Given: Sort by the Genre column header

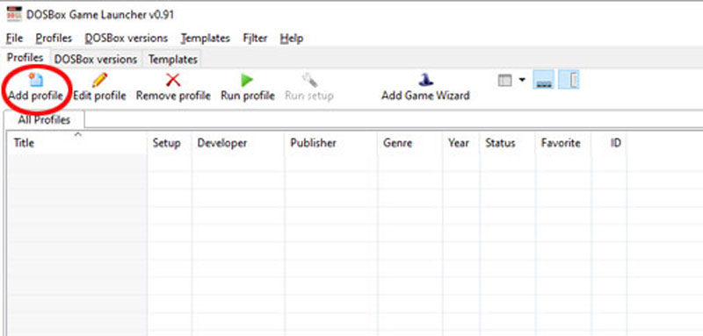Looking at the screenshot, I should [x=410, y=143].
